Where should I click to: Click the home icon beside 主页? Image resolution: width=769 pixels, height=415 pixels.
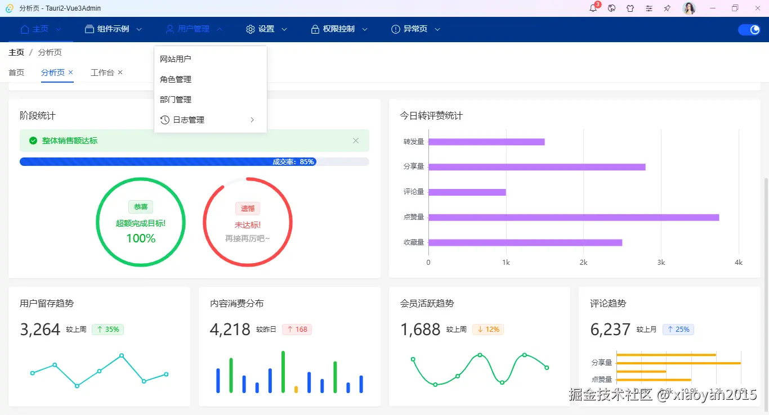pos(25,29)
